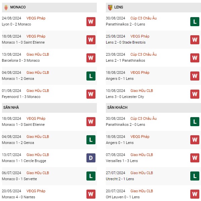Image resolution: width=201 pixels, height=201 pixels.
Task: Click the L badge for Monaco 1 - 2 Genoa in the top Monaco list
Action: 91,76
